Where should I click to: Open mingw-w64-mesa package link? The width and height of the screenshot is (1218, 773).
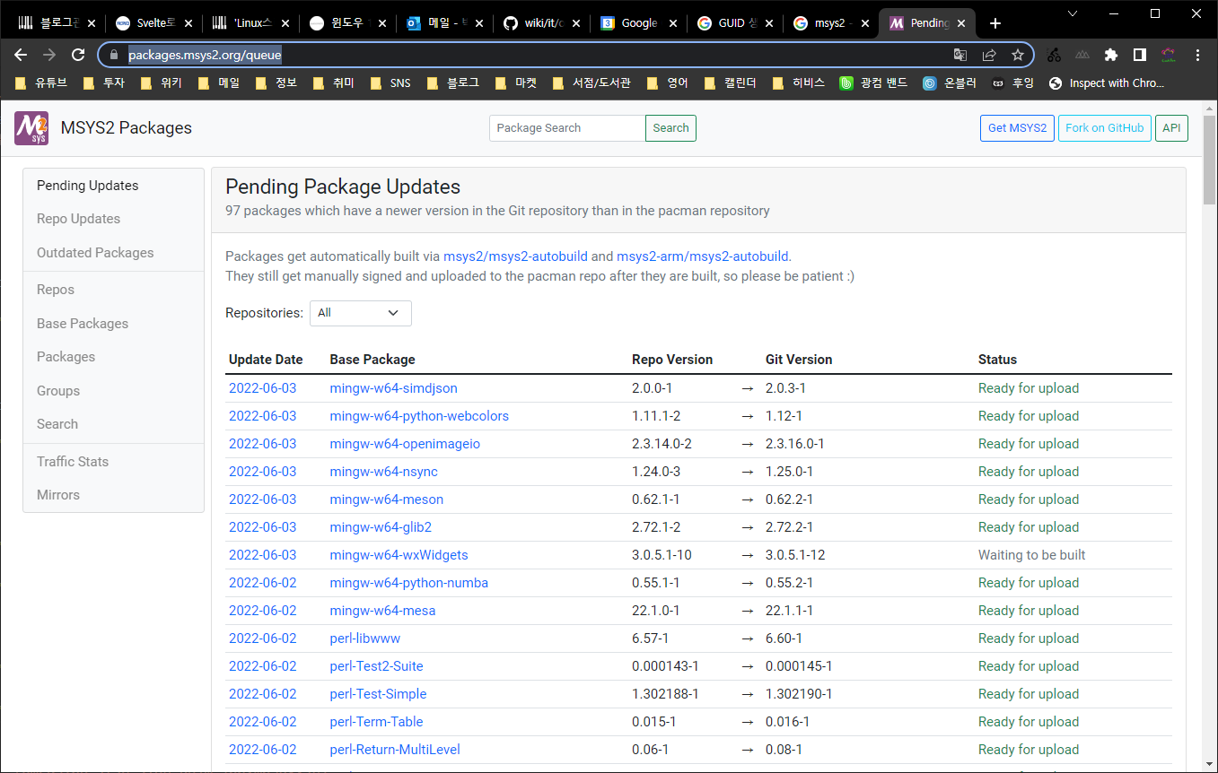click(382, 611)
